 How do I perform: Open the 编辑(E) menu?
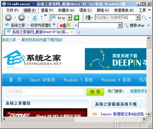(30, 10)
